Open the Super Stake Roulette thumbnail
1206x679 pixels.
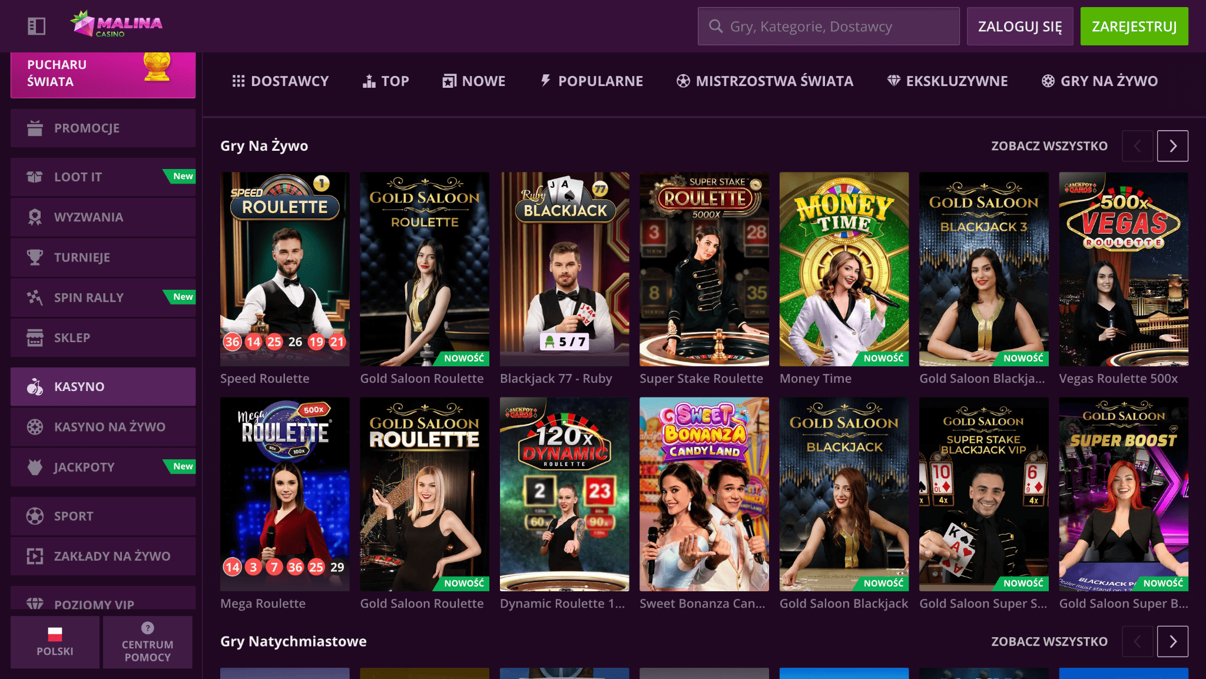(x=704, y=269)
